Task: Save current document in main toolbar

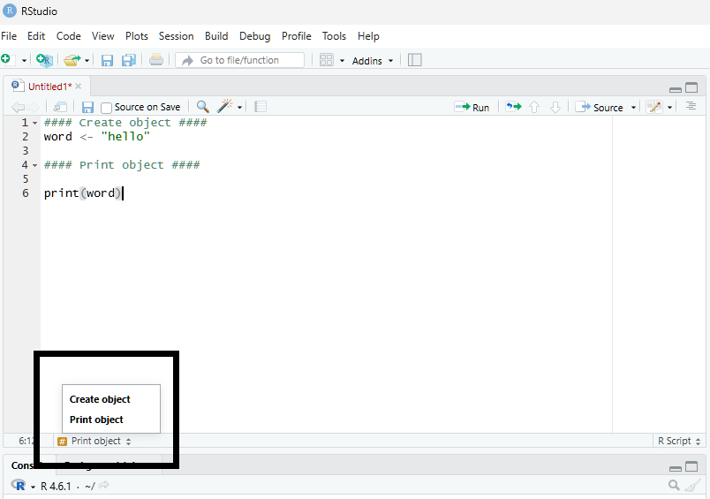Action: [107, 60]
